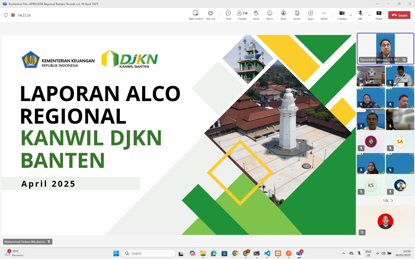This screenshot has width=415, height=259.
Task: Open Copilot from taskbar
Action: coord(192,253)
